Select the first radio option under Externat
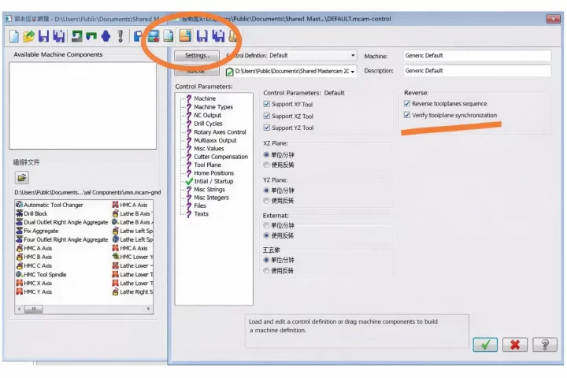This screenshot has height=378, width=567. click(x=266, y=225)
